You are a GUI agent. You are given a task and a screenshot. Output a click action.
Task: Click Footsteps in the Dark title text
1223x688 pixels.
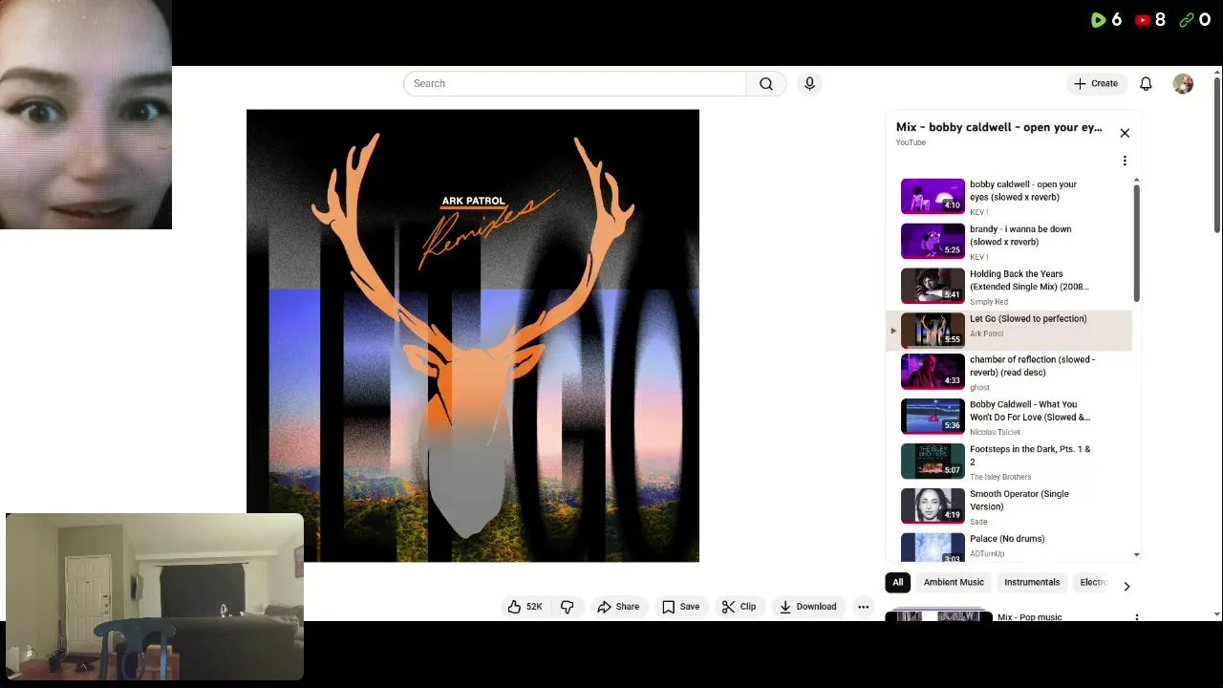coord(1030,456)
